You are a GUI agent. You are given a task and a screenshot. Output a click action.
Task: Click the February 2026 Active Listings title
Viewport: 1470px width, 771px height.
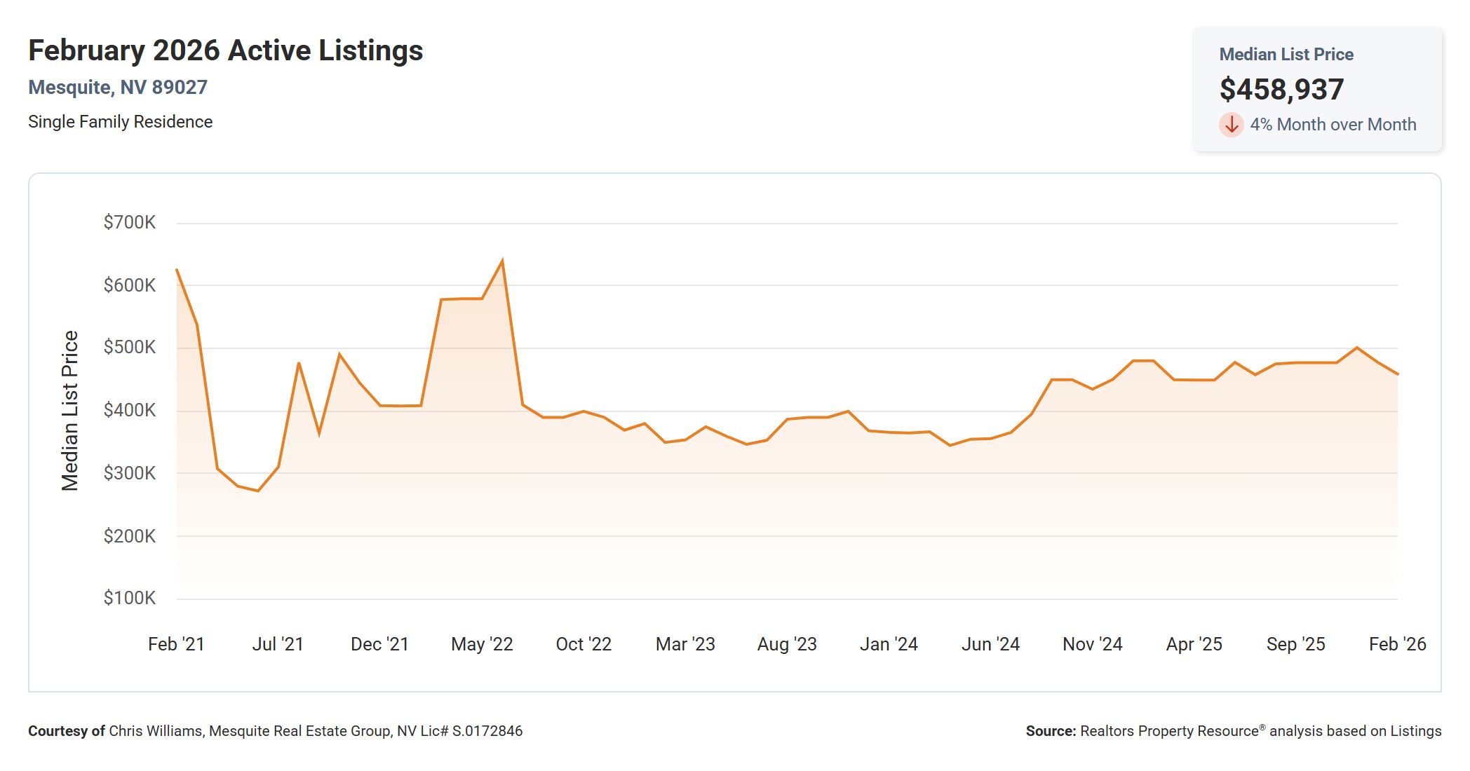226,50
